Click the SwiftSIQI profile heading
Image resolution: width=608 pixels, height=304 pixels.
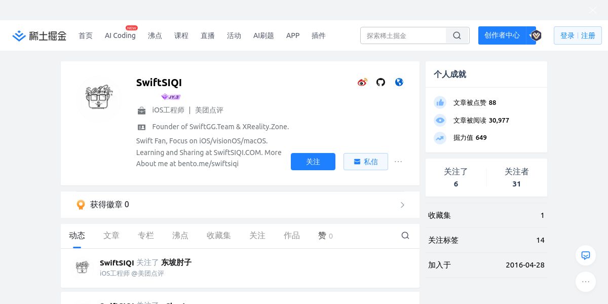[x=159, y=83]
